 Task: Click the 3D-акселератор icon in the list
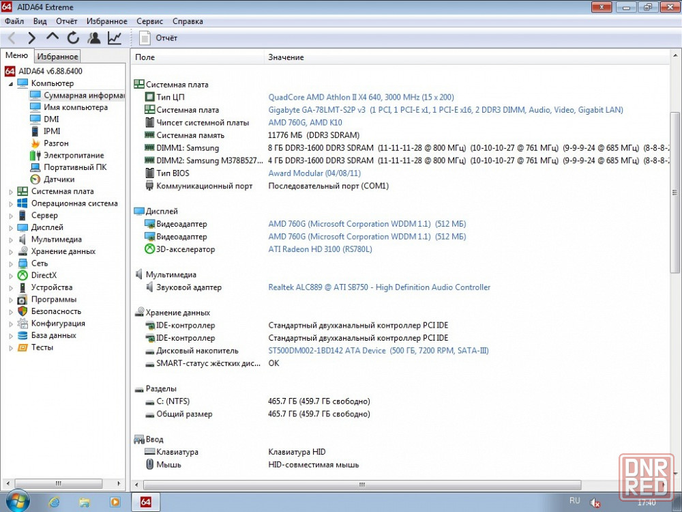pos(149,249)
